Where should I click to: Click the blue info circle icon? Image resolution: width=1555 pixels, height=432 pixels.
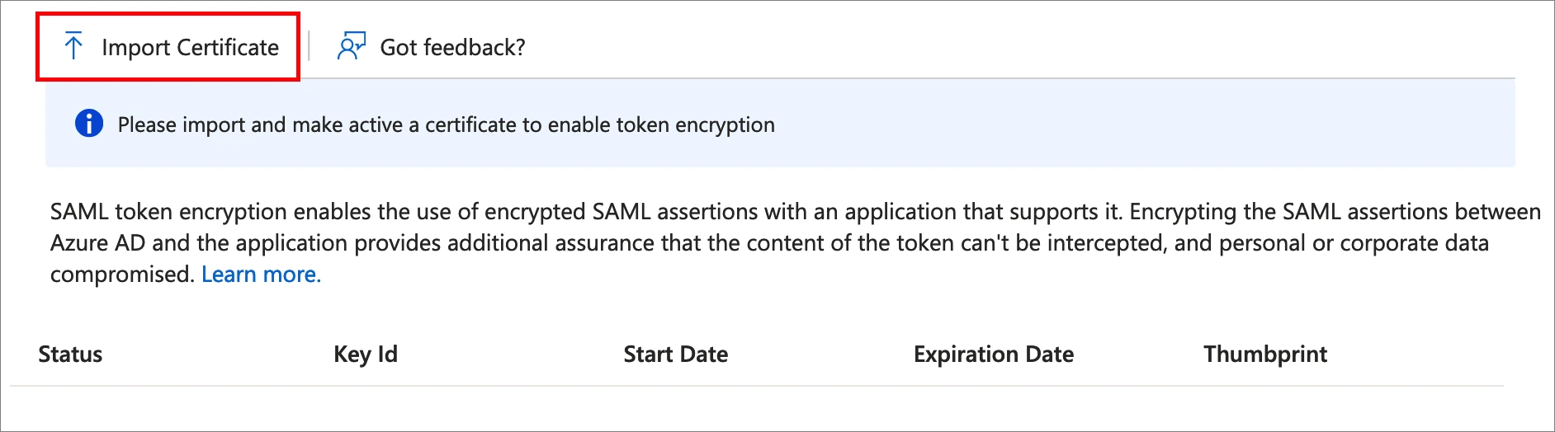tap(89, 124)
